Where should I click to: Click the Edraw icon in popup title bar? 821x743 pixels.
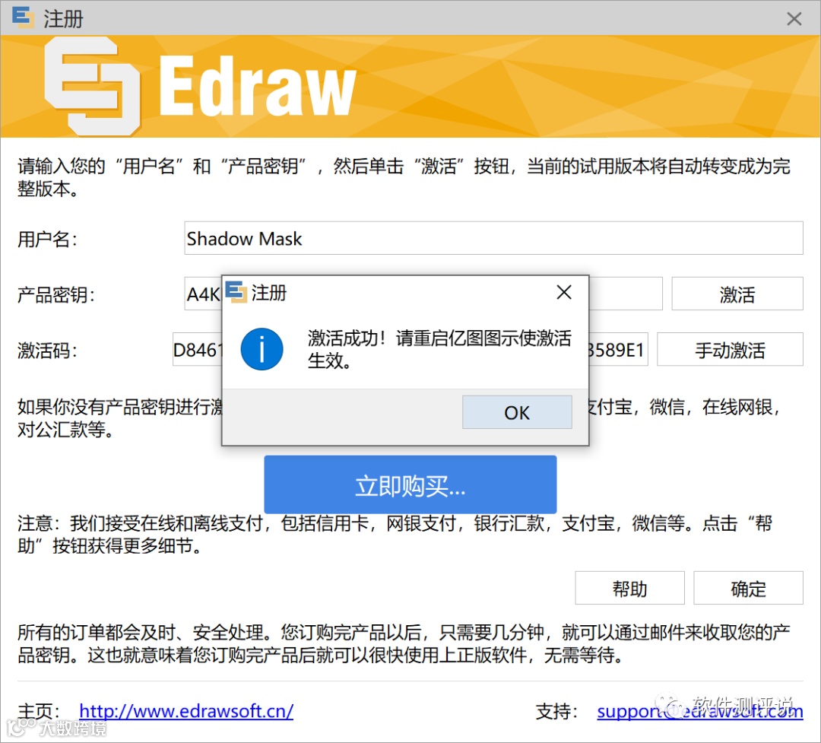point(236,292)
